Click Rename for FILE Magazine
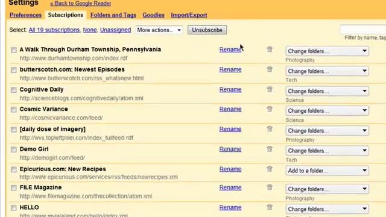This screenshot has height=217, width=386. point(230,187)
